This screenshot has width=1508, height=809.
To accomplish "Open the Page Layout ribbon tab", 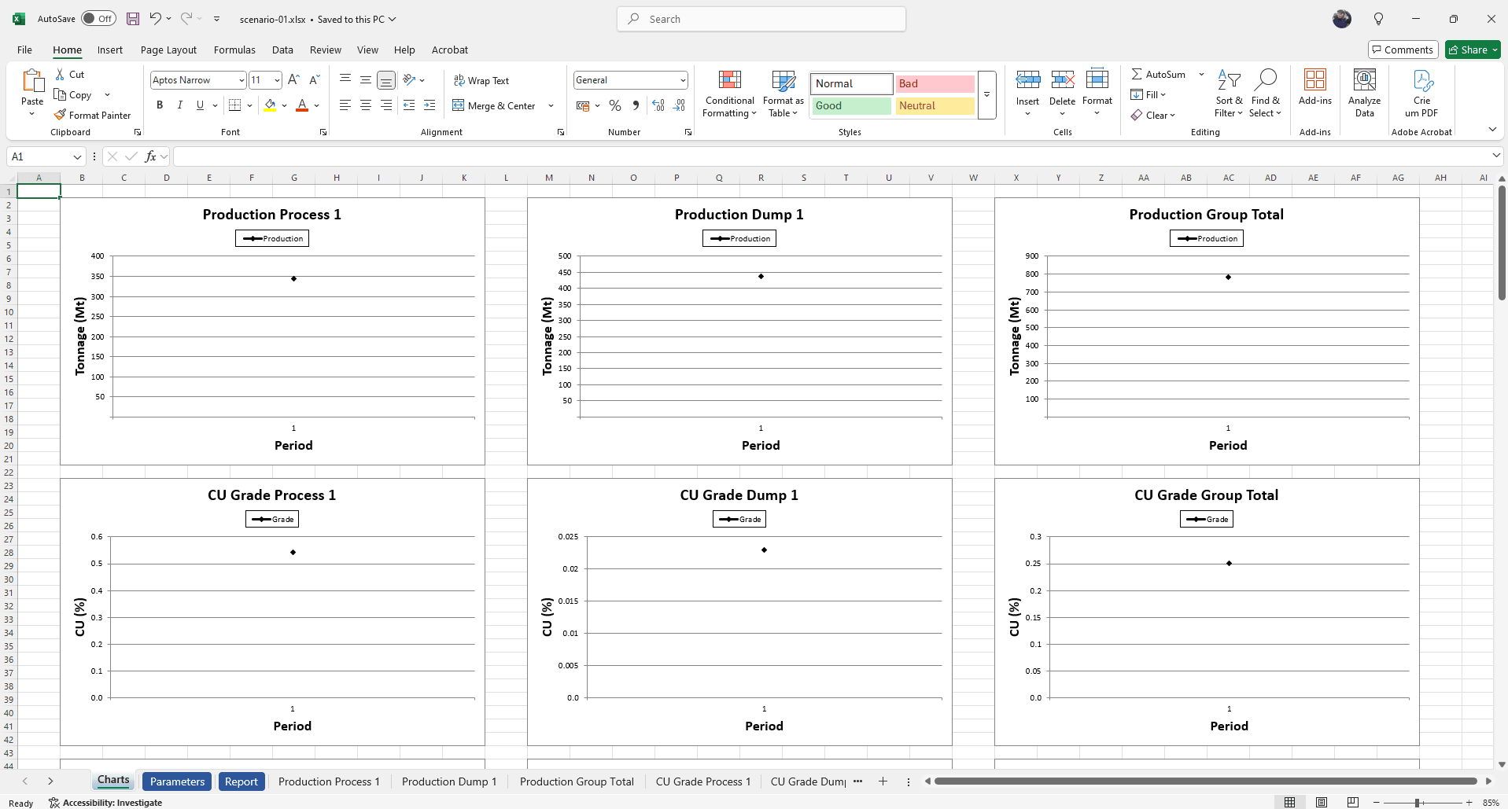I will tap(168, 50).
